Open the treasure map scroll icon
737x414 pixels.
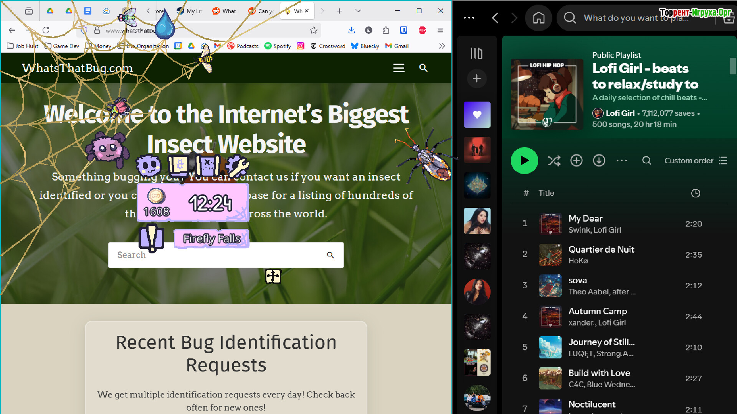[x=208, y=166]
